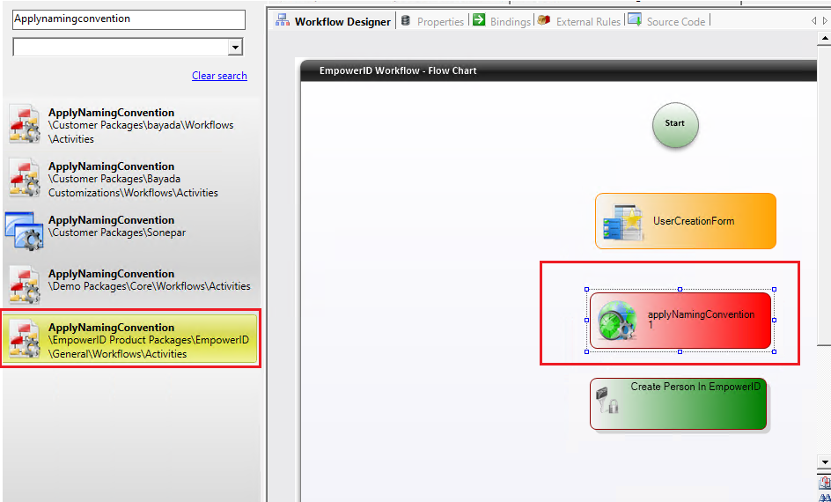Image resolution: width=831 pixels, height=502 pixels.
Task: Click the form icon inside UserCreationForm
Action: pyautogui.click(x=622, y=223)
